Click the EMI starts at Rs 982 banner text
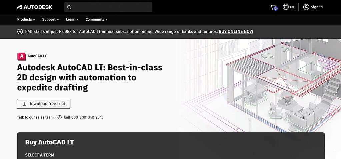Viewport: 341px width, 159px height. pyautogui.click(x=121, y=32)
